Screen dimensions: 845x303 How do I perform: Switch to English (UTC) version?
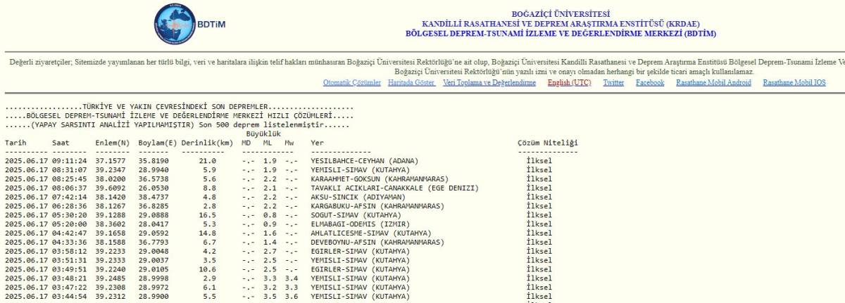tap(569, 83)
